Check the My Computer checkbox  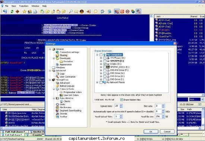coord(101,55)
